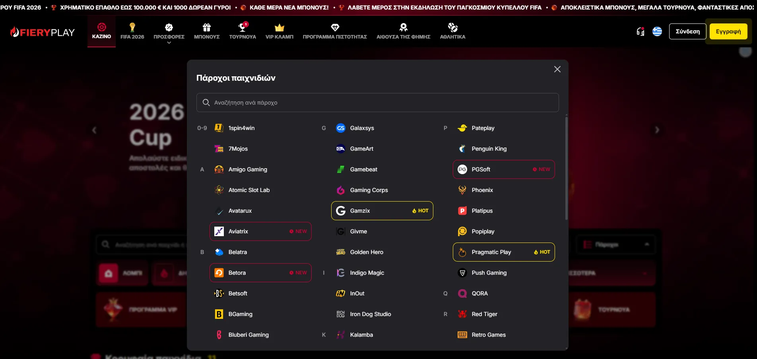Viewport: 757px width, 359px height.
Task: Pick the Gamzix provider
Action: [x=382, y=211]
